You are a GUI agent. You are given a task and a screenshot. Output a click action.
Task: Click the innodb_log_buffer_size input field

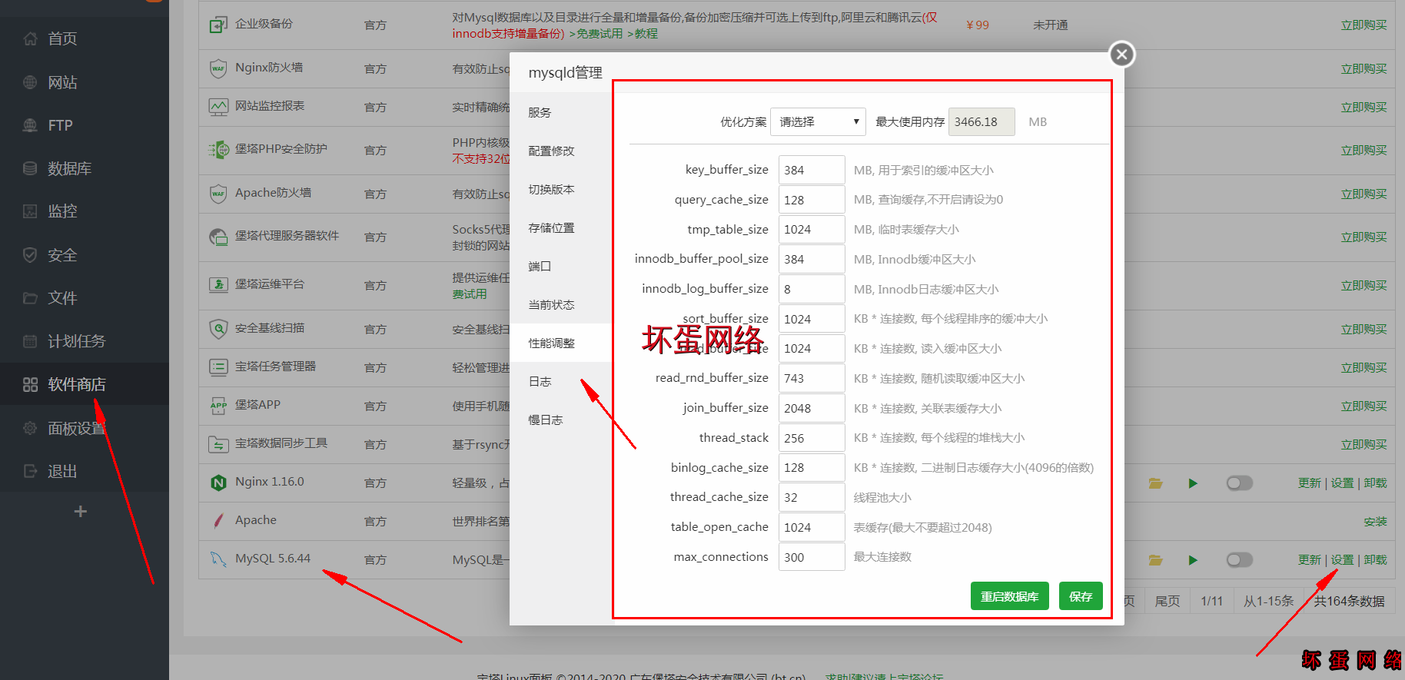pos(812,289)
